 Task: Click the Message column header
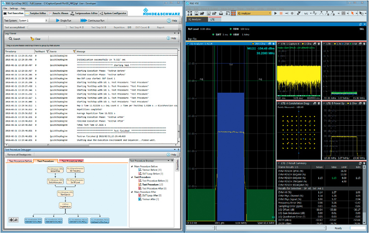click(x=126, y=51)
